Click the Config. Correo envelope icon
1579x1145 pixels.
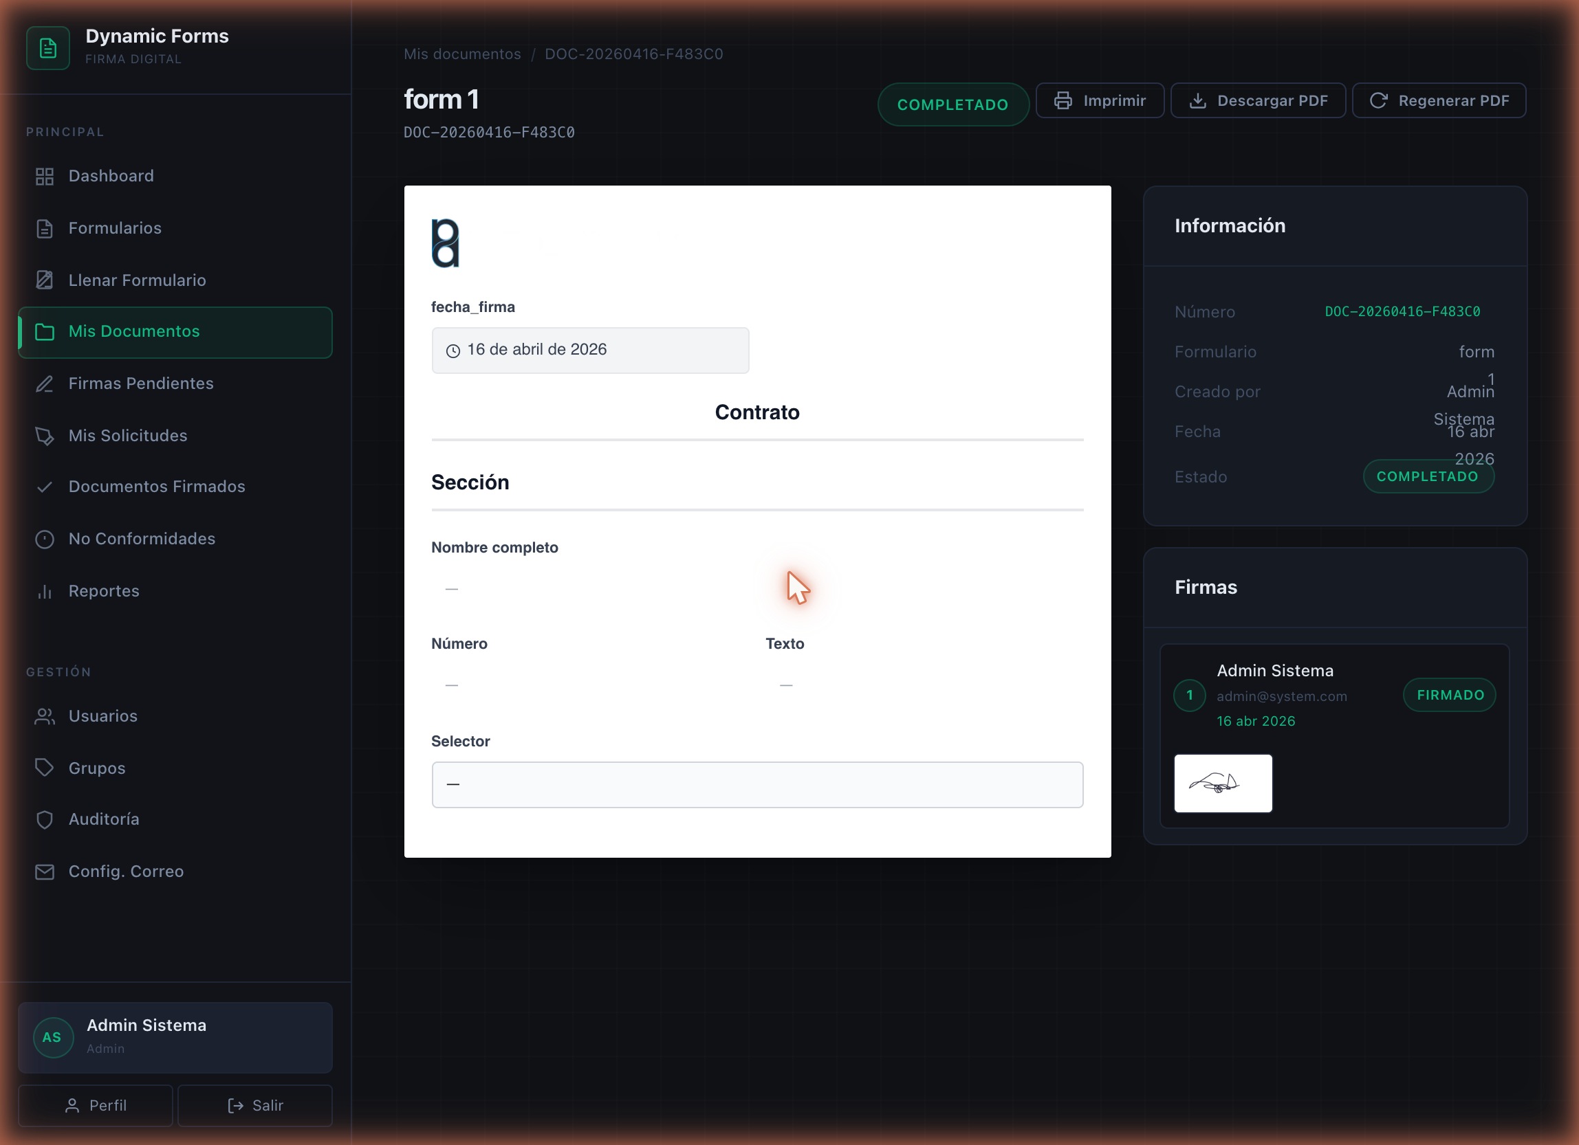pos(45,871)
